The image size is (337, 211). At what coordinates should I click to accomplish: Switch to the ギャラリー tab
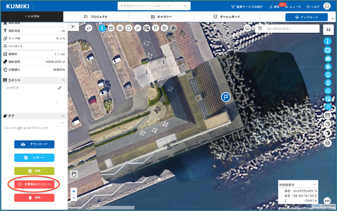(161, 17)
